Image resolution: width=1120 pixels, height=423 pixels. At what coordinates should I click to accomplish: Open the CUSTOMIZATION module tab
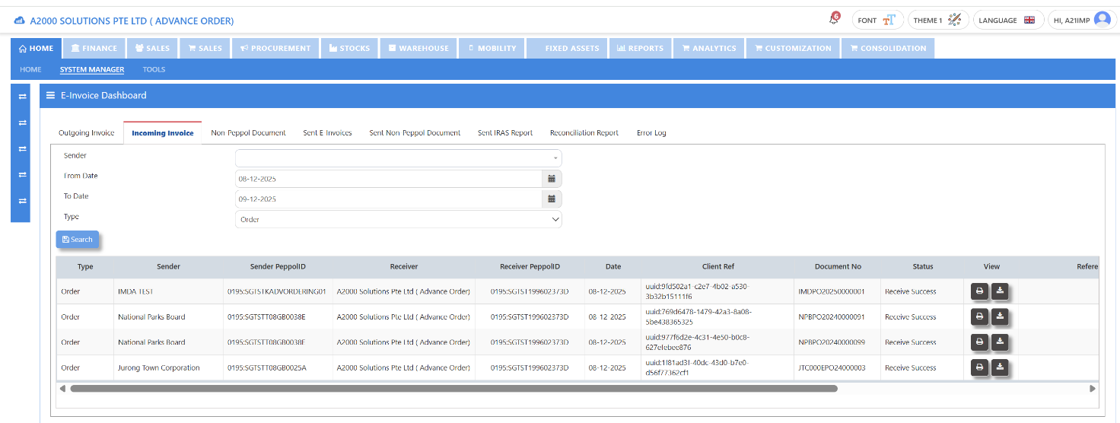793,48
